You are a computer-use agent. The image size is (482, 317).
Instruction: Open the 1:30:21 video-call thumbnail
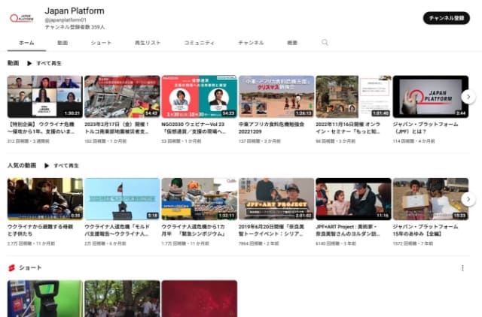point(45,97)
